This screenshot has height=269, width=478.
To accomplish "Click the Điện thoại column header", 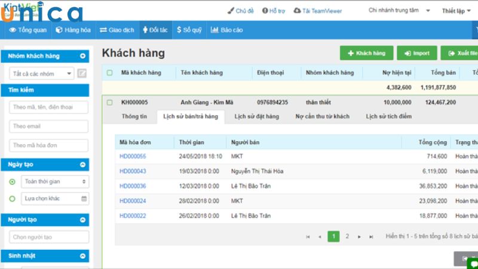I will point(270,72).
